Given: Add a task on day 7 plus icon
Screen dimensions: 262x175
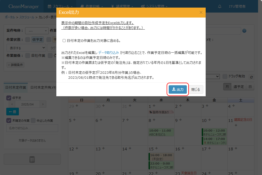Looking at the screenshot, I should (x=128, y=120).
